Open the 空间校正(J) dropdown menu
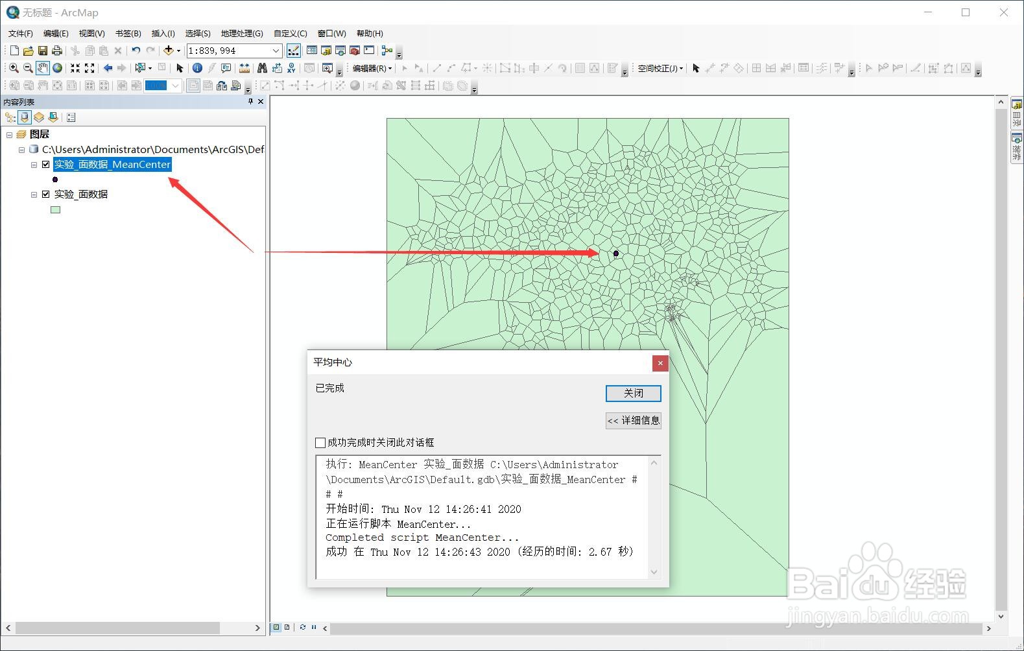This screenshot has width=1024, height=651. point(660,68)
